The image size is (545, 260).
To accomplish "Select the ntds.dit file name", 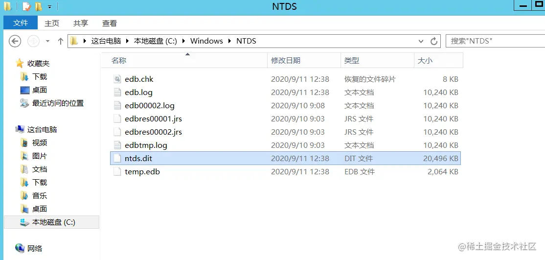I will (x=138, y=158).
